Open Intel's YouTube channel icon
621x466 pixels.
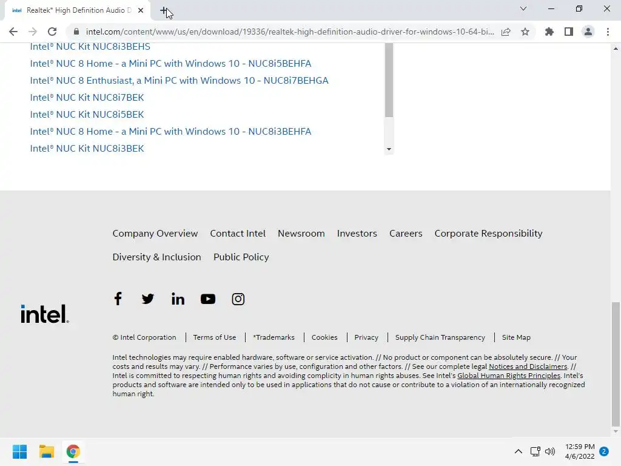click(208, 299)
